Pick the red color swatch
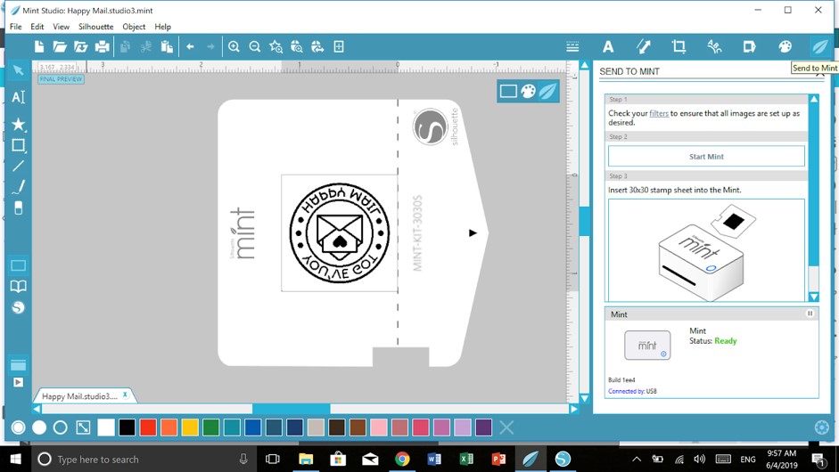The image size is (839, 472). 148,427
